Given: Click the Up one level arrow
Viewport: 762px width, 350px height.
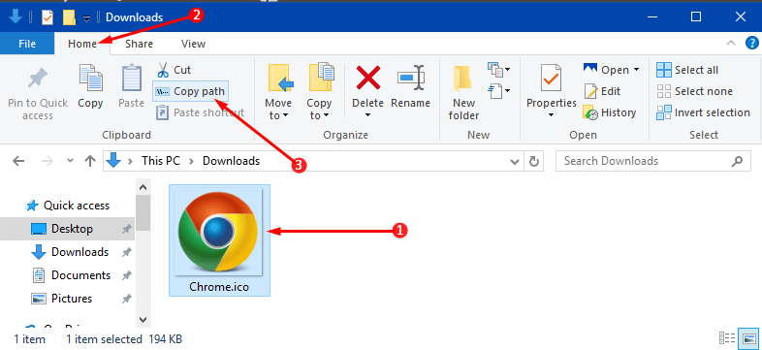Looking at the screenshot, I should click(x=90, y=161).
